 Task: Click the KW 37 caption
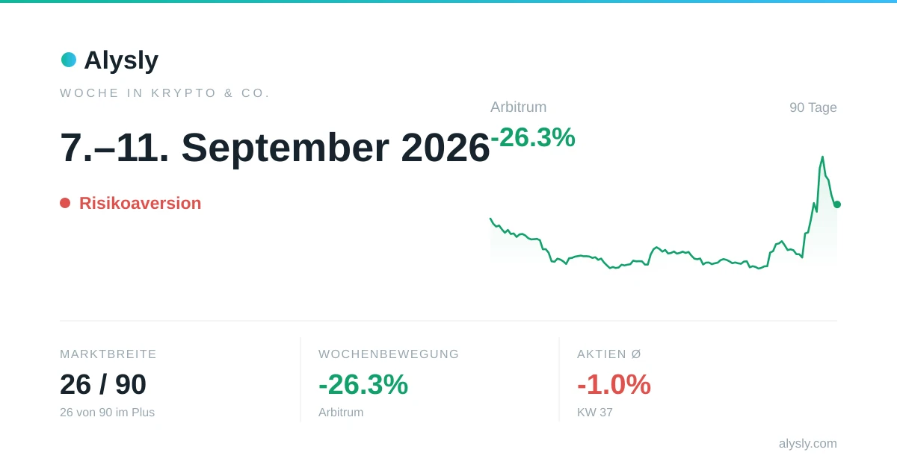click(x=595, y=413)
